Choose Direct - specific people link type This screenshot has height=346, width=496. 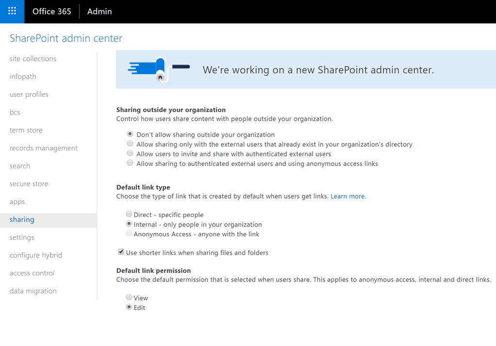point(129,214)
